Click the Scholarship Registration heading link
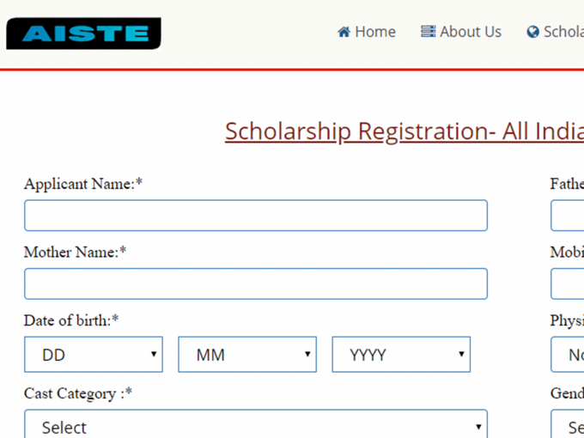 coord(405,132)
